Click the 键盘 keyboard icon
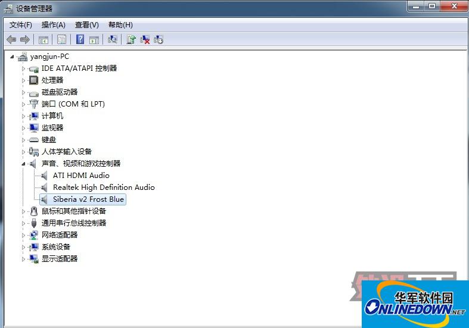Image resolution: width=469 pixels, height=328 pixels. point(34,140)
